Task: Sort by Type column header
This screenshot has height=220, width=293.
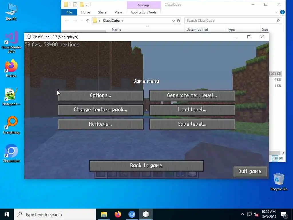Action: (231, 30)
